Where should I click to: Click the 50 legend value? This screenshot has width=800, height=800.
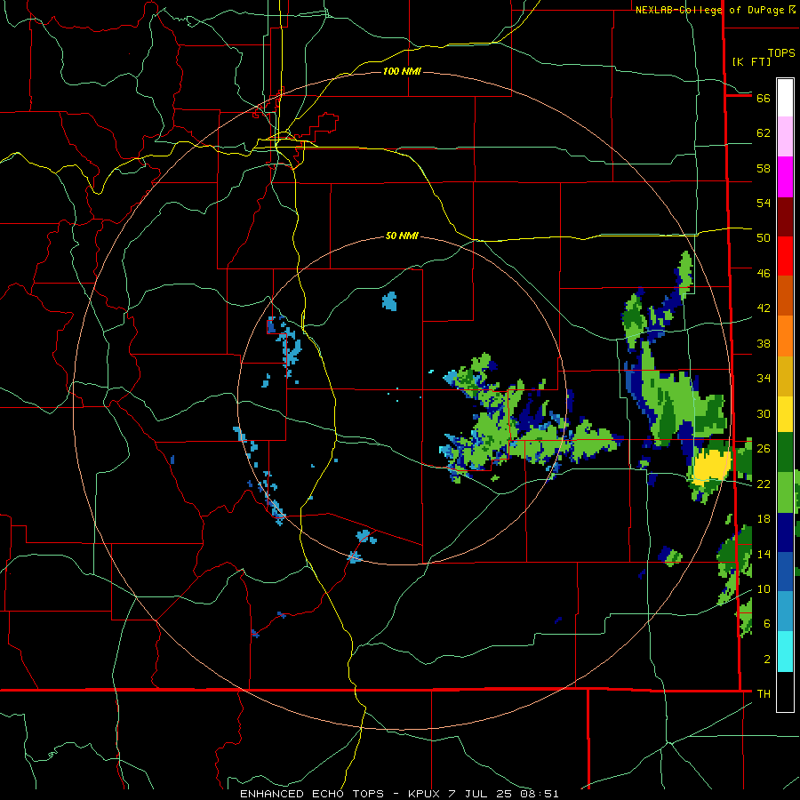(764, 237)
